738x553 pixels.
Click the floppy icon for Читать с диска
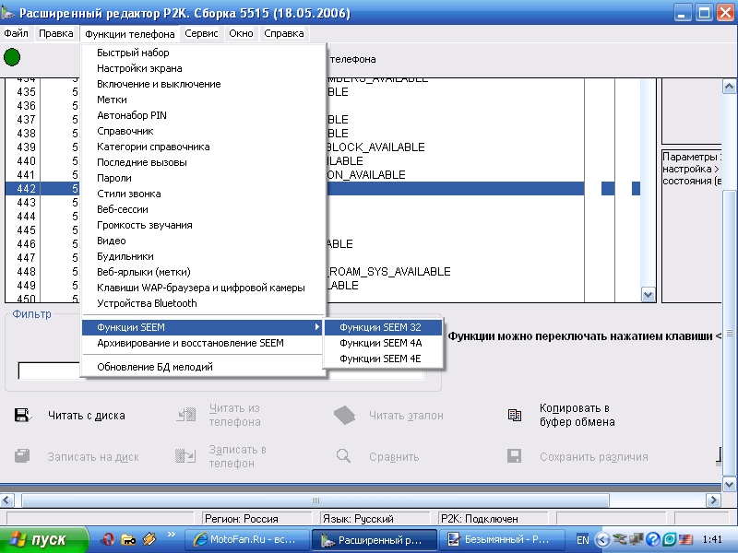click(22, 416)
